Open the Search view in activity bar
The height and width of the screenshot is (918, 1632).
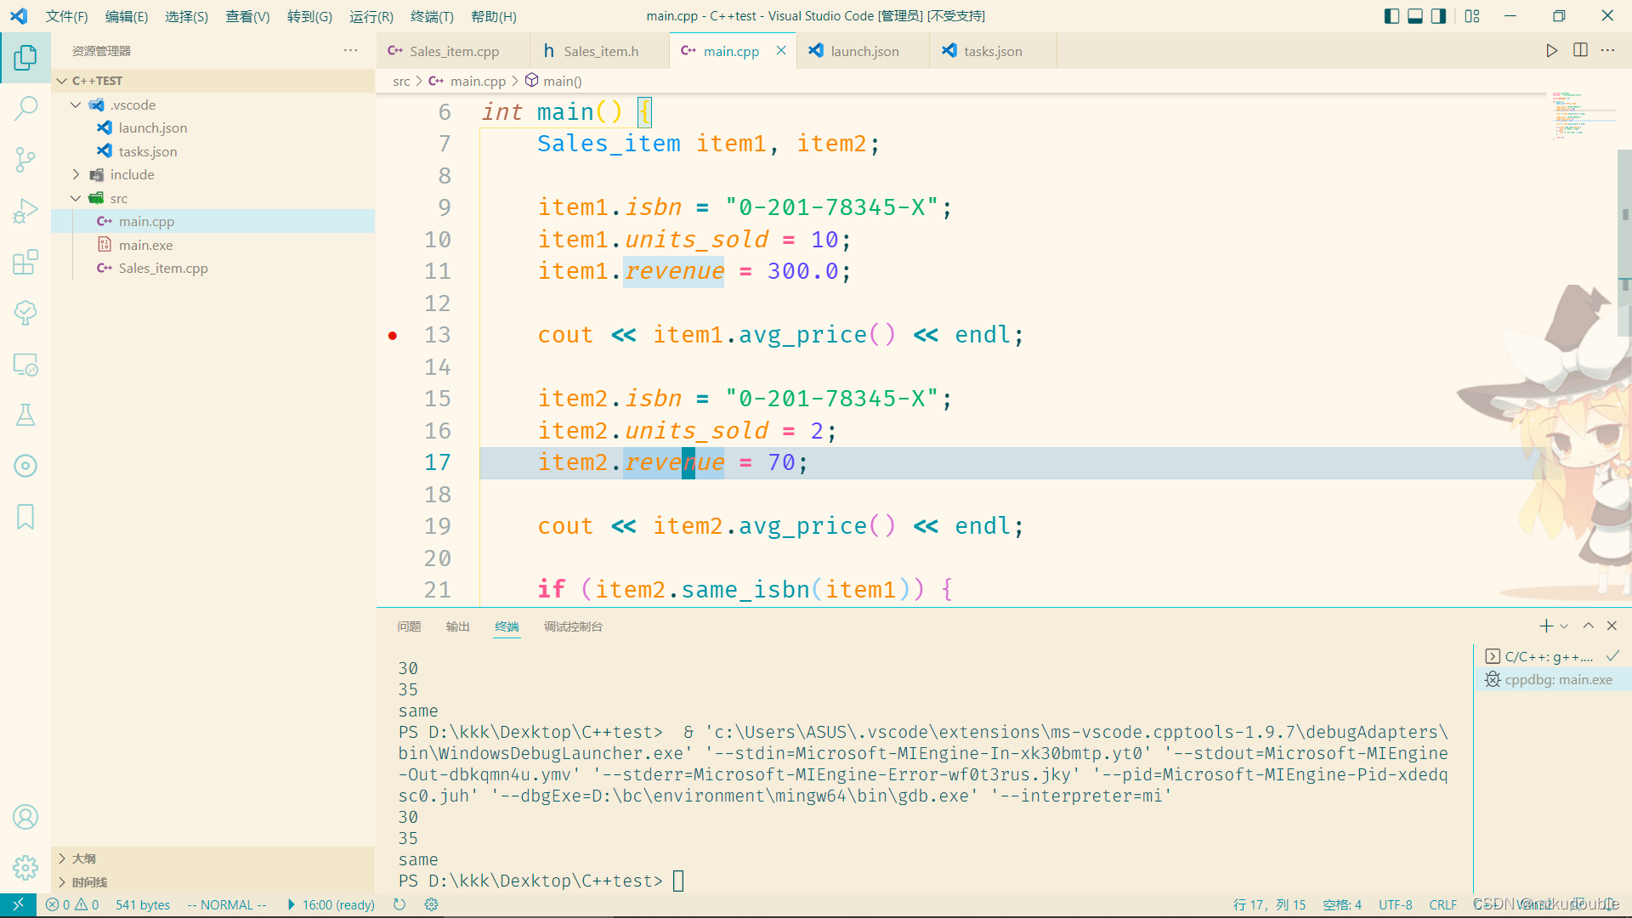tap(25, 108)
